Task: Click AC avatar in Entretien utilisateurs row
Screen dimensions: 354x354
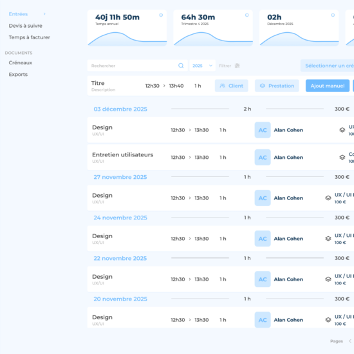Action: coord(263,157)
